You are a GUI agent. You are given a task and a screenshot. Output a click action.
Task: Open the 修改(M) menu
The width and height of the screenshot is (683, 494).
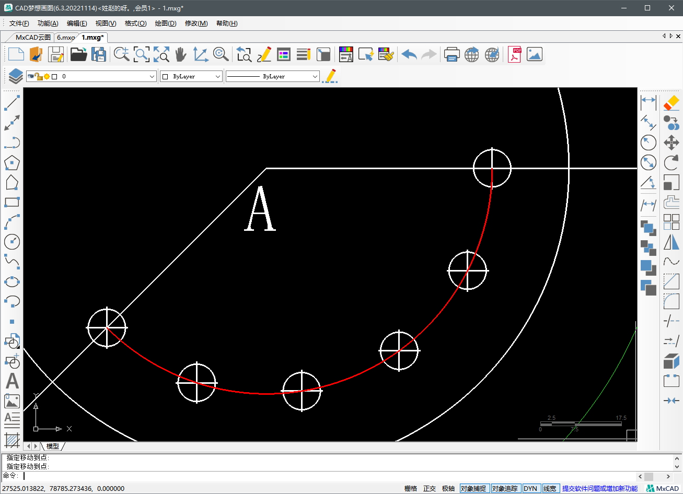click(x=196, y=23)
